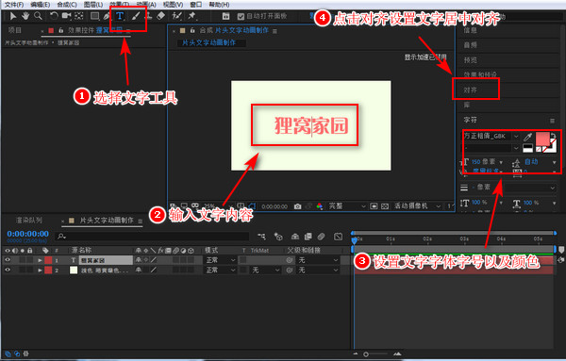Click the timeline layer search field
Viewport: 566px width, 361px height.
153,237
